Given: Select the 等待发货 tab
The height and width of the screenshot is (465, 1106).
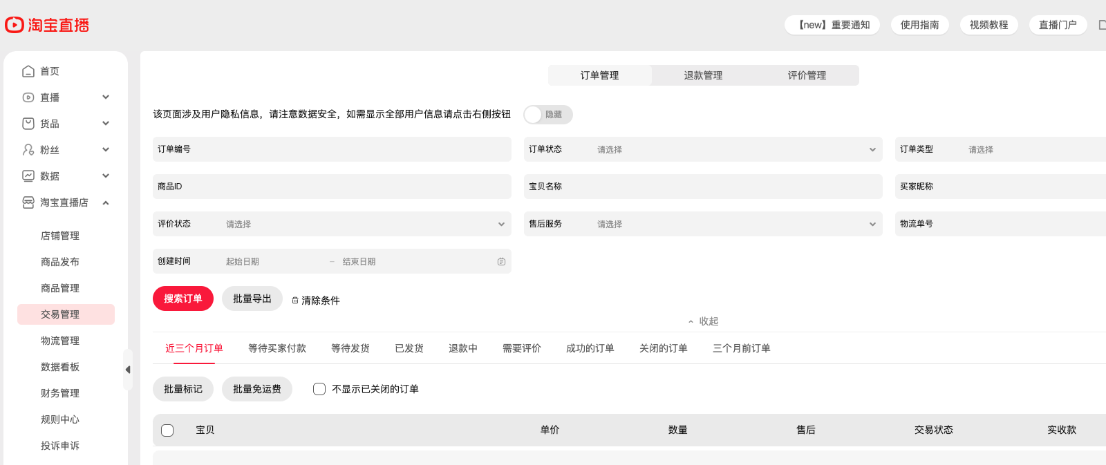Looking at the screenshot, I should pos(350,348).
